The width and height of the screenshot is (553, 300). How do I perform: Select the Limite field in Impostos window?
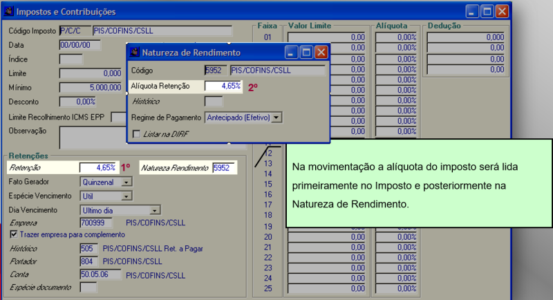pos(91,73)
